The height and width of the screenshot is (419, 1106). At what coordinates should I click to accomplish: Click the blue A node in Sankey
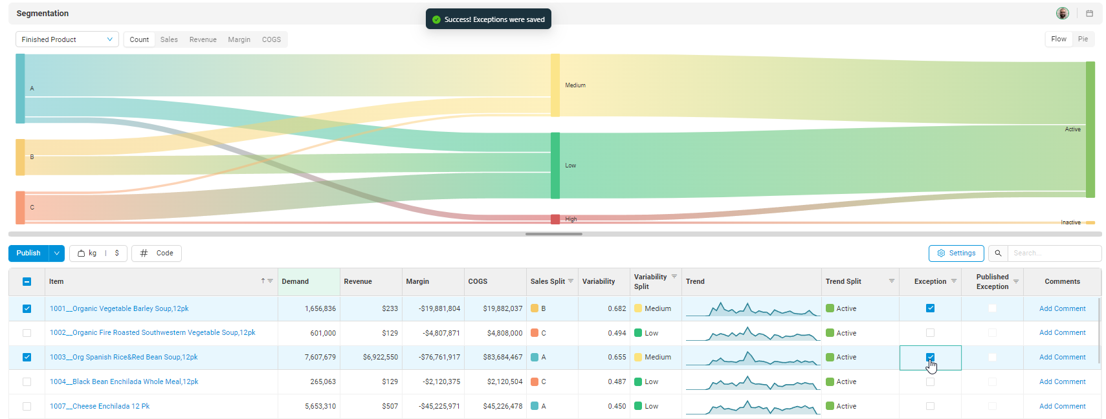click(20, 89)
